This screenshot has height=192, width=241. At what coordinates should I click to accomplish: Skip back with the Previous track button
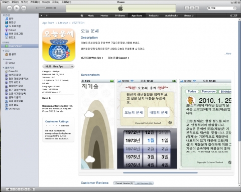click(x=10, y=8)
